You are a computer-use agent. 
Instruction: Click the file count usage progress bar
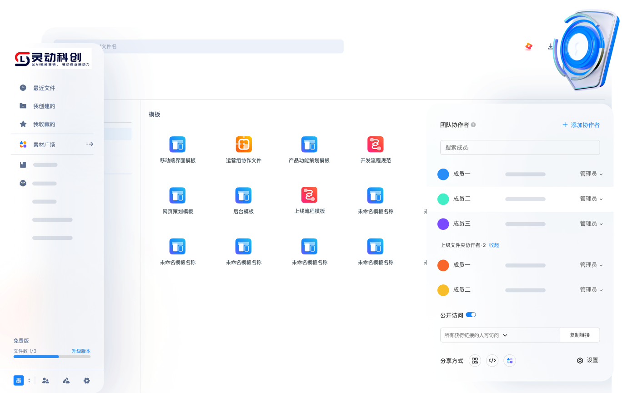[x=52, y=357]
